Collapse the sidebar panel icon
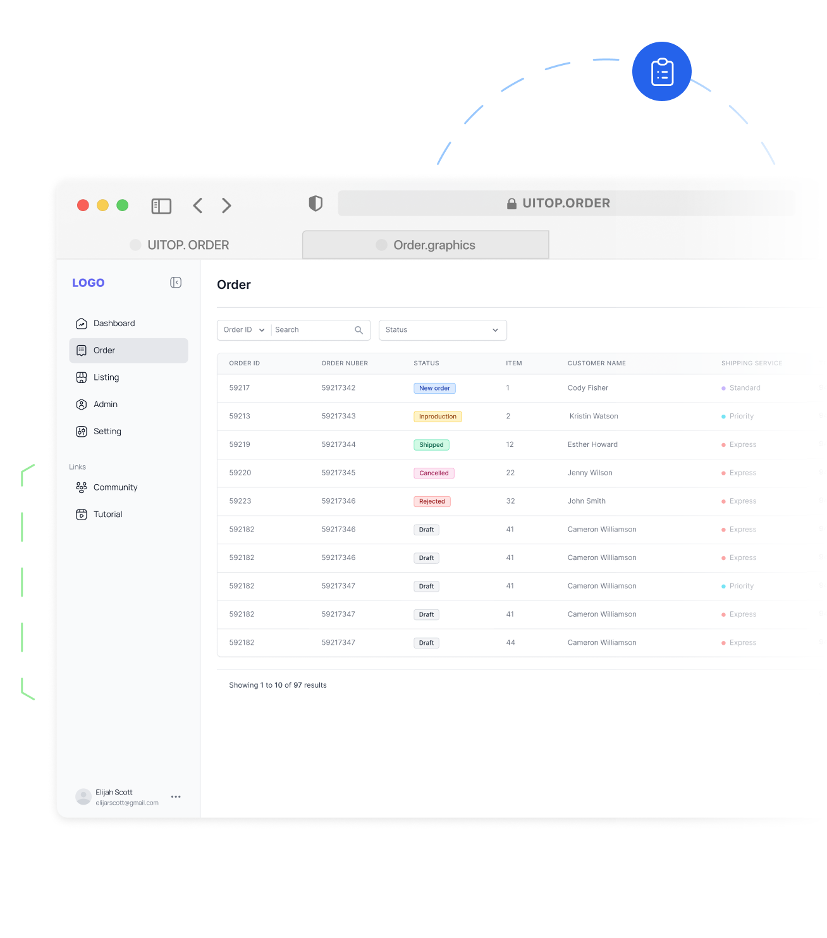 (x=176, y=283)
